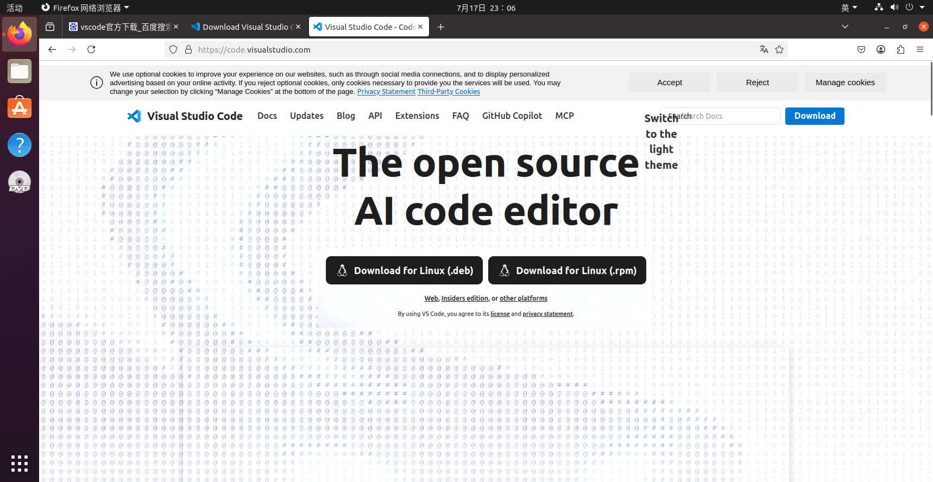Open the other platforms link

524,299
